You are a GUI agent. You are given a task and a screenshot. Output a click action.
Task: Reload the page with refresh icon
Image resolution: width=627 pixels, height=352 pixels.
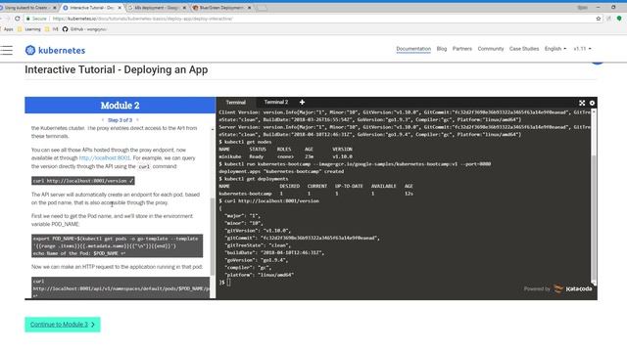[x=18, y=19]
